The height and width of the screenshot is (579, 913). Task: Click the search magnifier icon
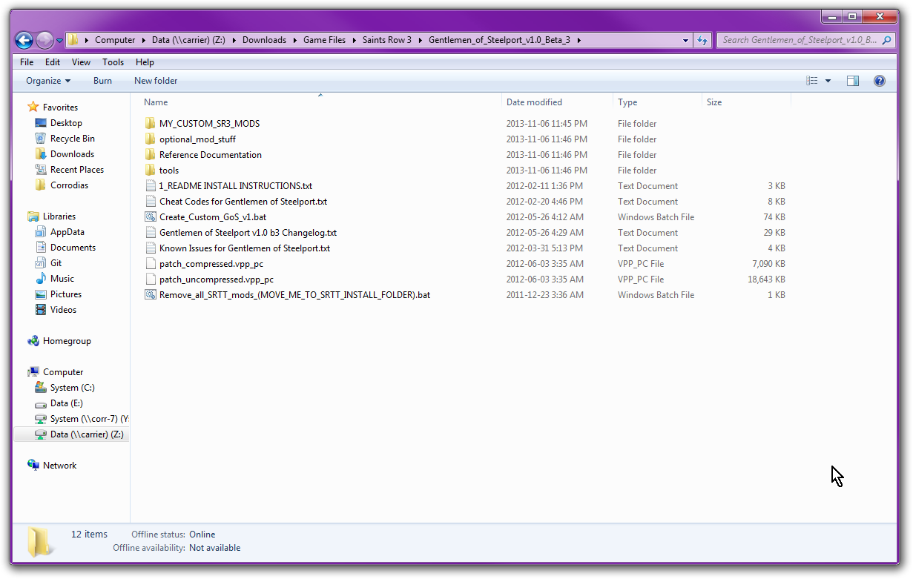pyautogui.click(x=887, y=40)
